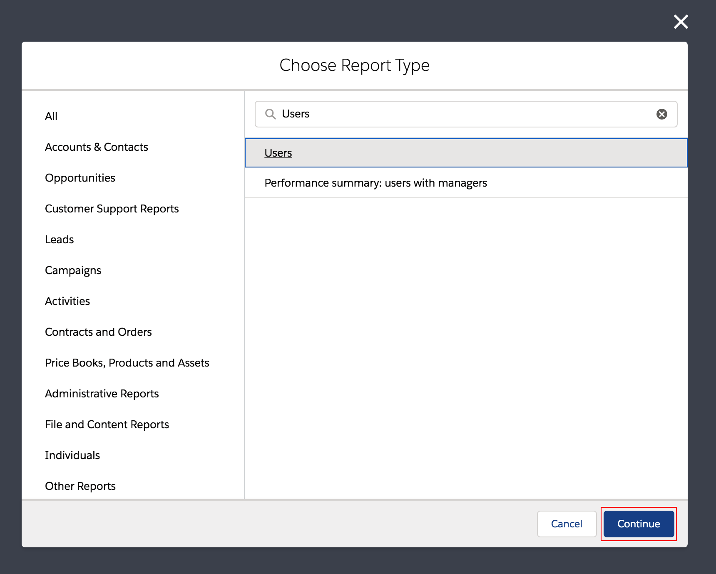Select the All category

pyautogui.click(x=51, y=116)
